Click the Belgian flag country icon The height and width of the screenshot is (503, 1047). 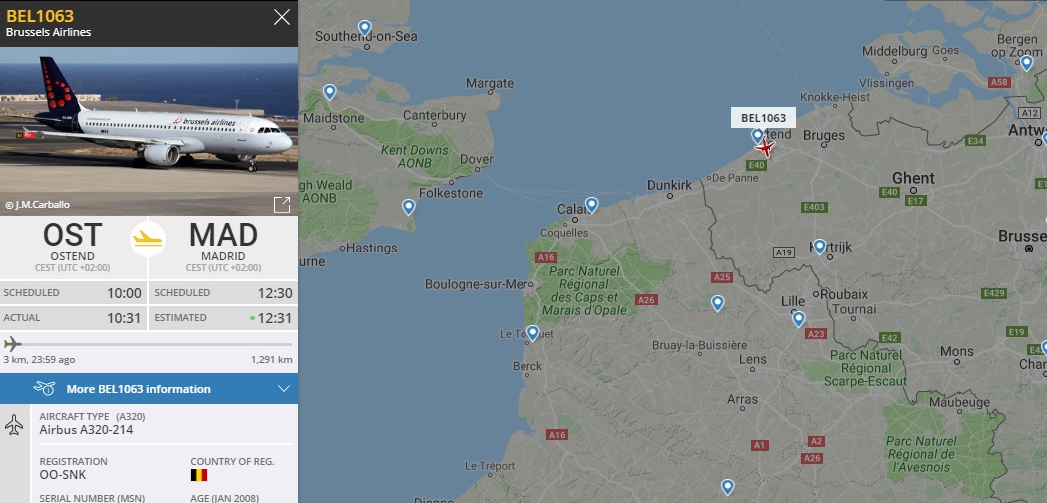(198, 476)
